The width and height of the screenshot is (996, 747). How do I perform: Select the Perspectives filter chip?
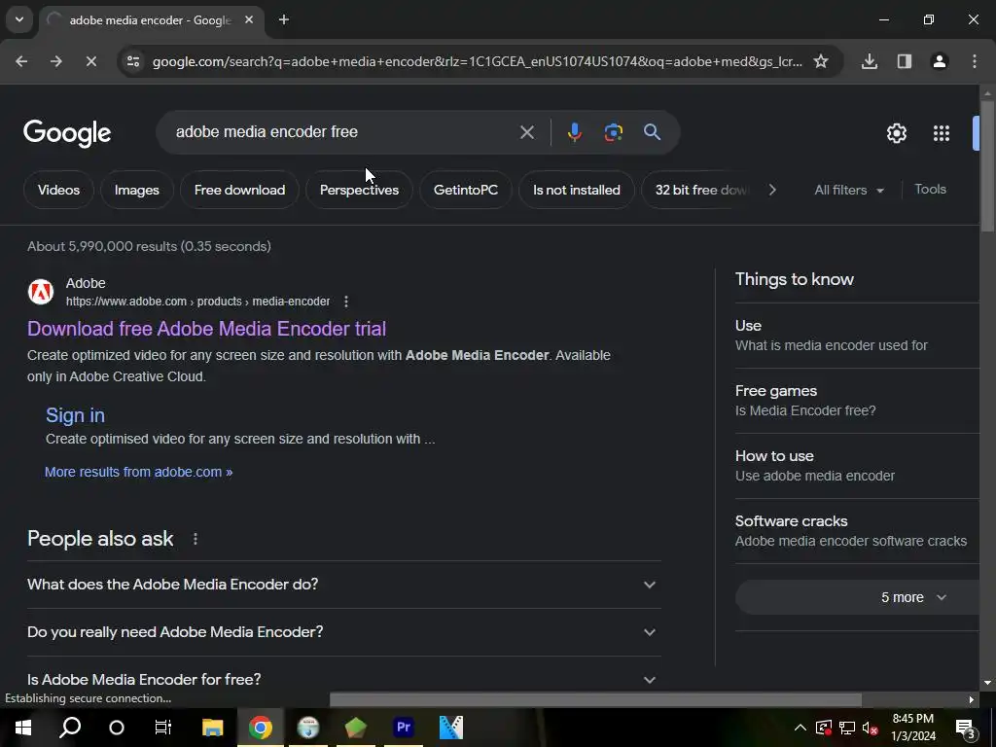359,190
